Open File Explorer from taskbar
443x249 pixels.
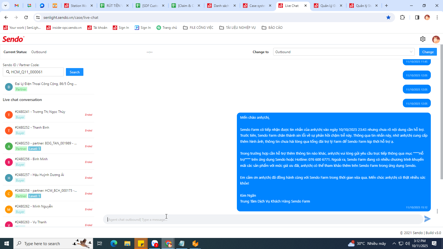[127, 243]
